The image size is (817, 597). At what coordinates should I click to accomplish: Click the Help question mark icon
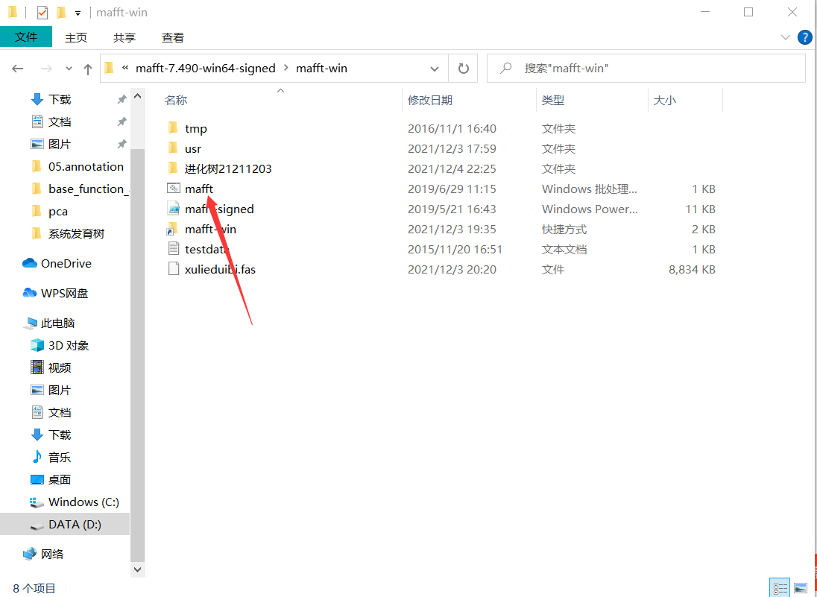(804, 37)
